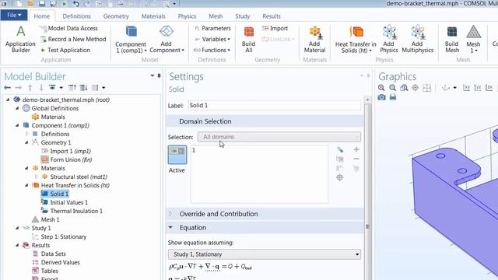The height and width of the screenshot is (280, 498).
Task: Click the Import geometry icon in ribbon
Action: 275,28
